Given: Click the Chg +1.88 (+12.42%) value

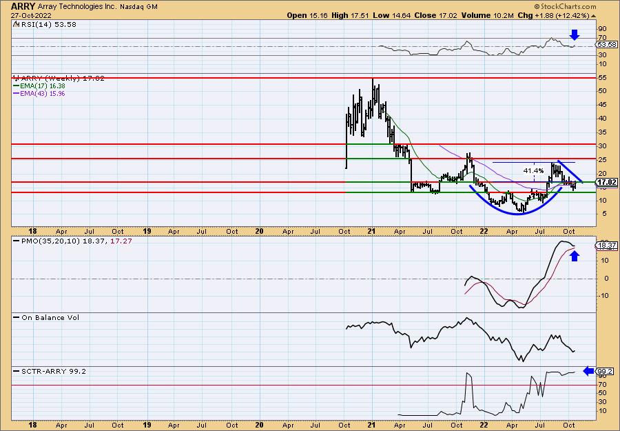Looking at the screenshot, I should [554, 15].
